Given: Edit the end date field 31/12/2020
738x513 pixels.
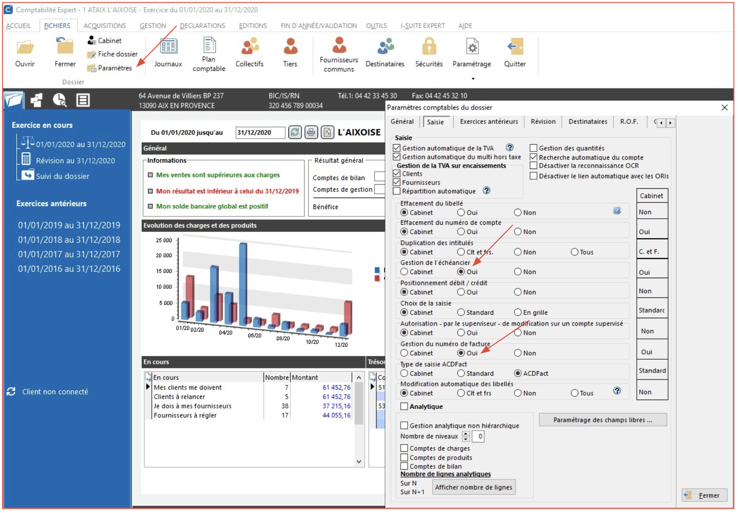Looking at the screenshot, I should tap(260, 133).
